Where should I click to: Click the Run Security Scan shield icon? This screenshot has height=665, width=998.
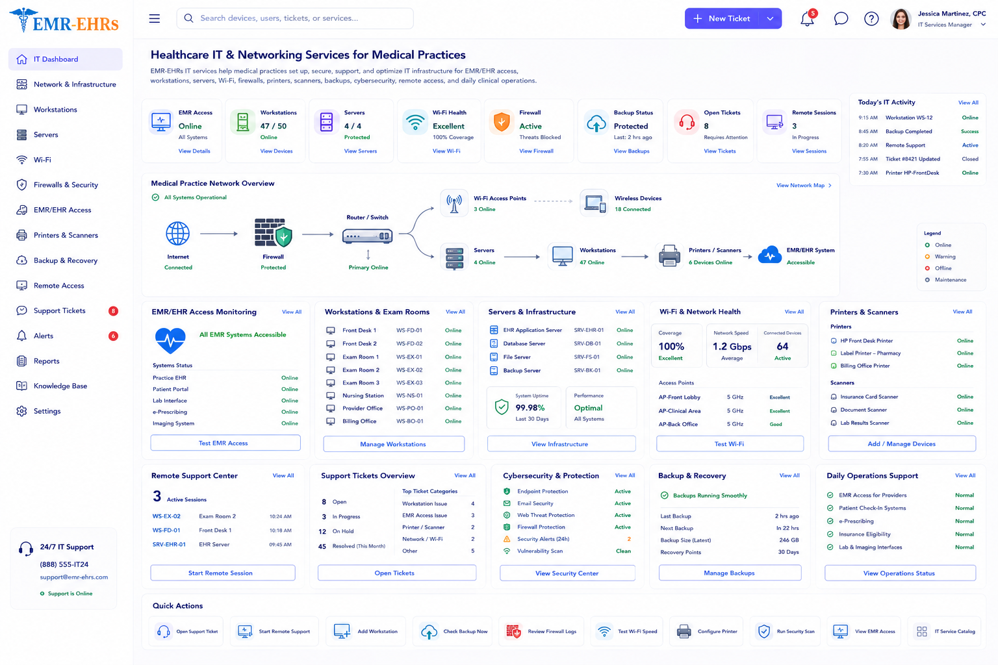point(764,631)
